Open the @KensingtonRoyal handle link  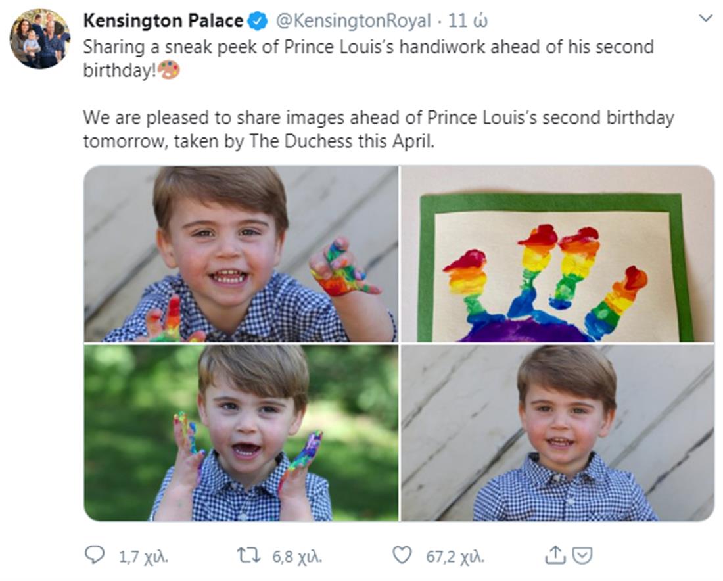pos(353,21)
